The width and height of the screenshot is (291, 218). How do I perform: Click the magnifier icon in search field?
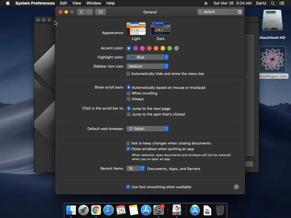coord(200,12)
